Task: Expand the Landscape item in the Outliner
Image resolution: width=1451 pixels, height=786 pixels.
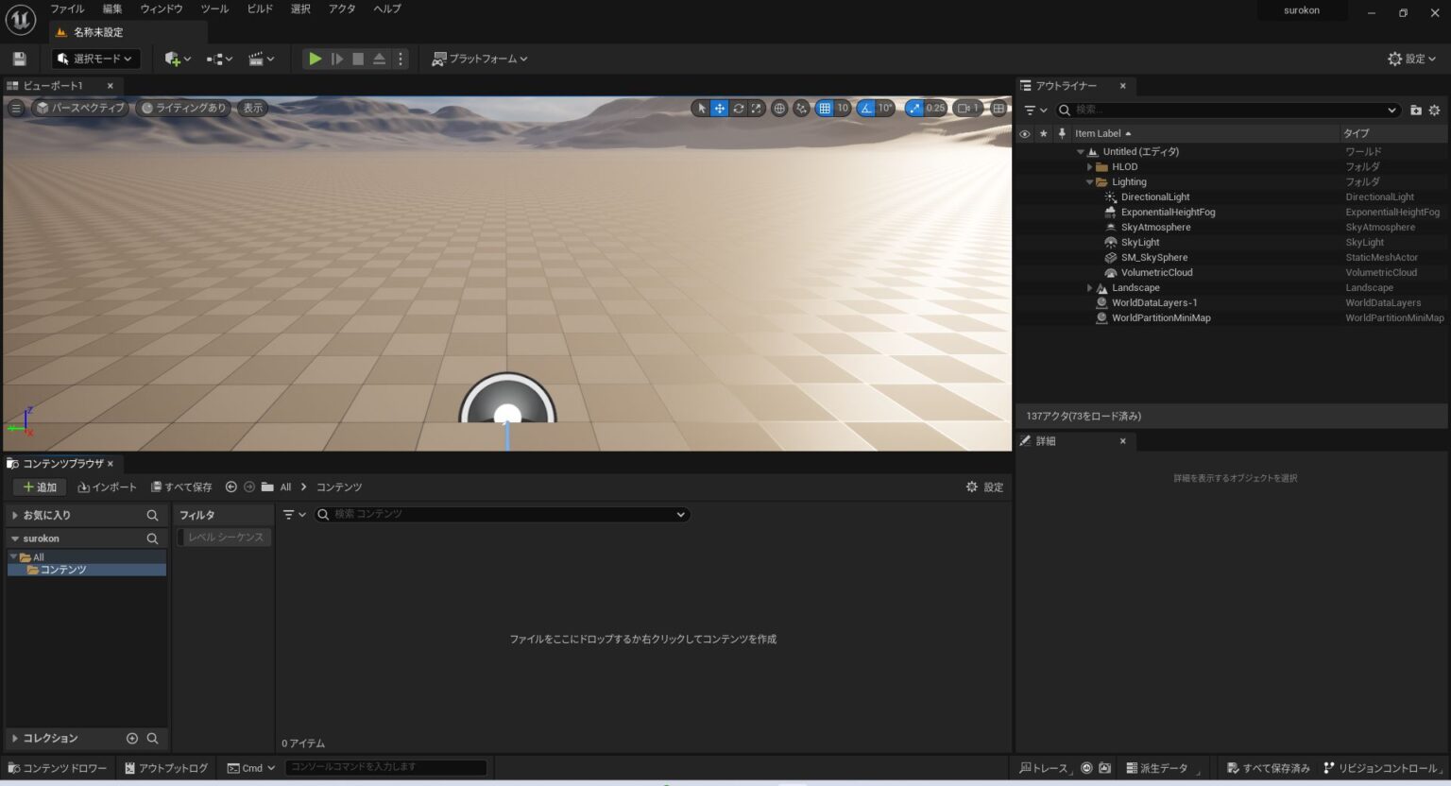Action: [x=1089, y=287]
